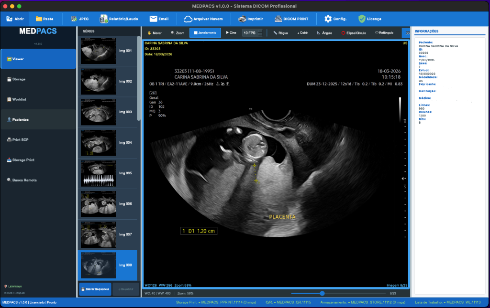Click the Licenciado indicator in sidebar
The image size is (490, 308).
(13, 286)
